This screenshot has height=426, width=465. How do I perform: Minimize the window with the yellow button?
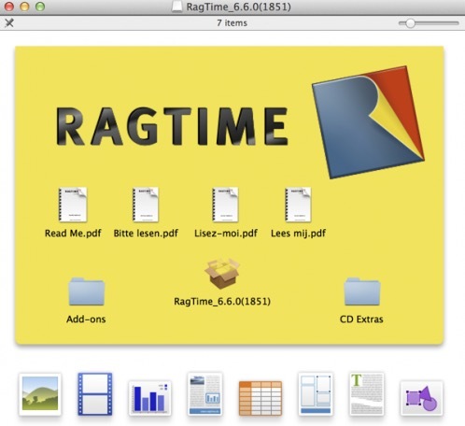pyautogui.click(x=24, y=7)
